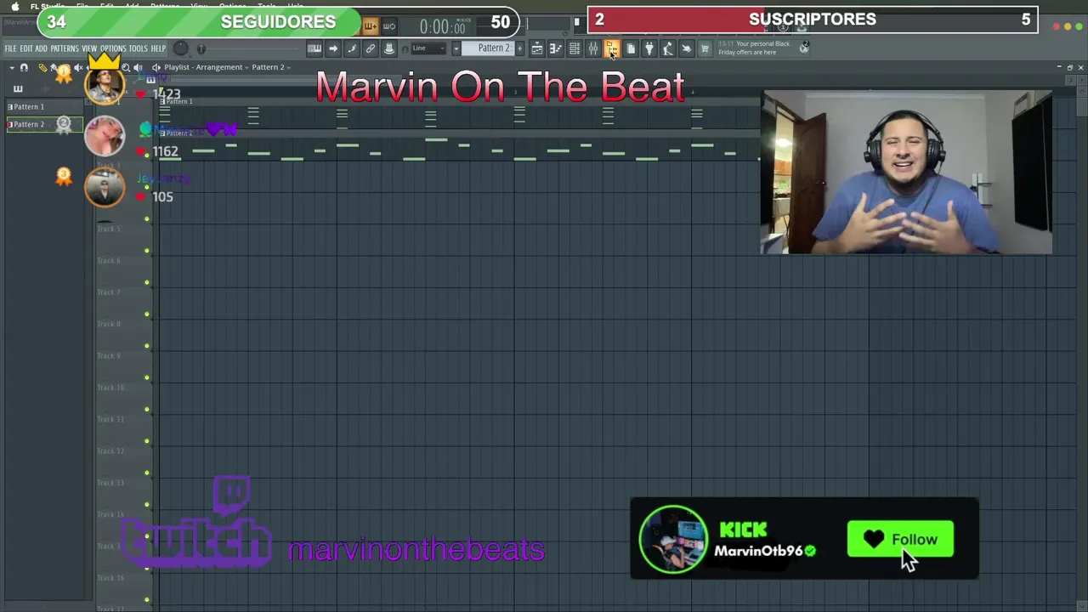Open the HELP menu
This screenshot has width=1088, height=612.
(158, 48)
